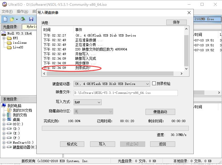Viewport: 222px width, 165px height.
Task: Enable the 刻录校验 checkbox
Action: [154, 83]
